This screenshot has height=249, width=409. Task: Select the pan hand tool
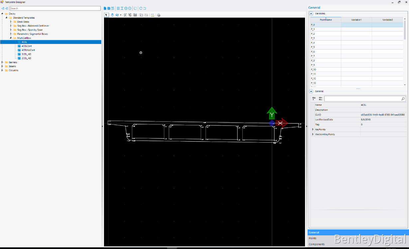(112, 15)
